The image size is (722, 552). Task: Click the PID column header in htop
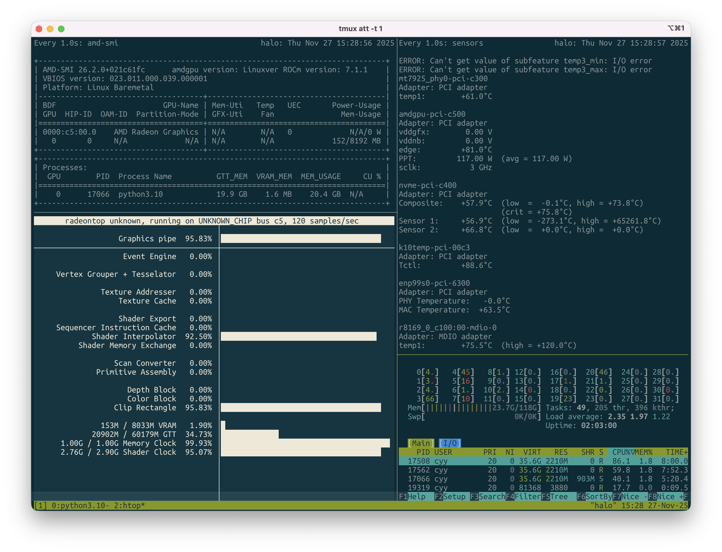click(422, 452)
